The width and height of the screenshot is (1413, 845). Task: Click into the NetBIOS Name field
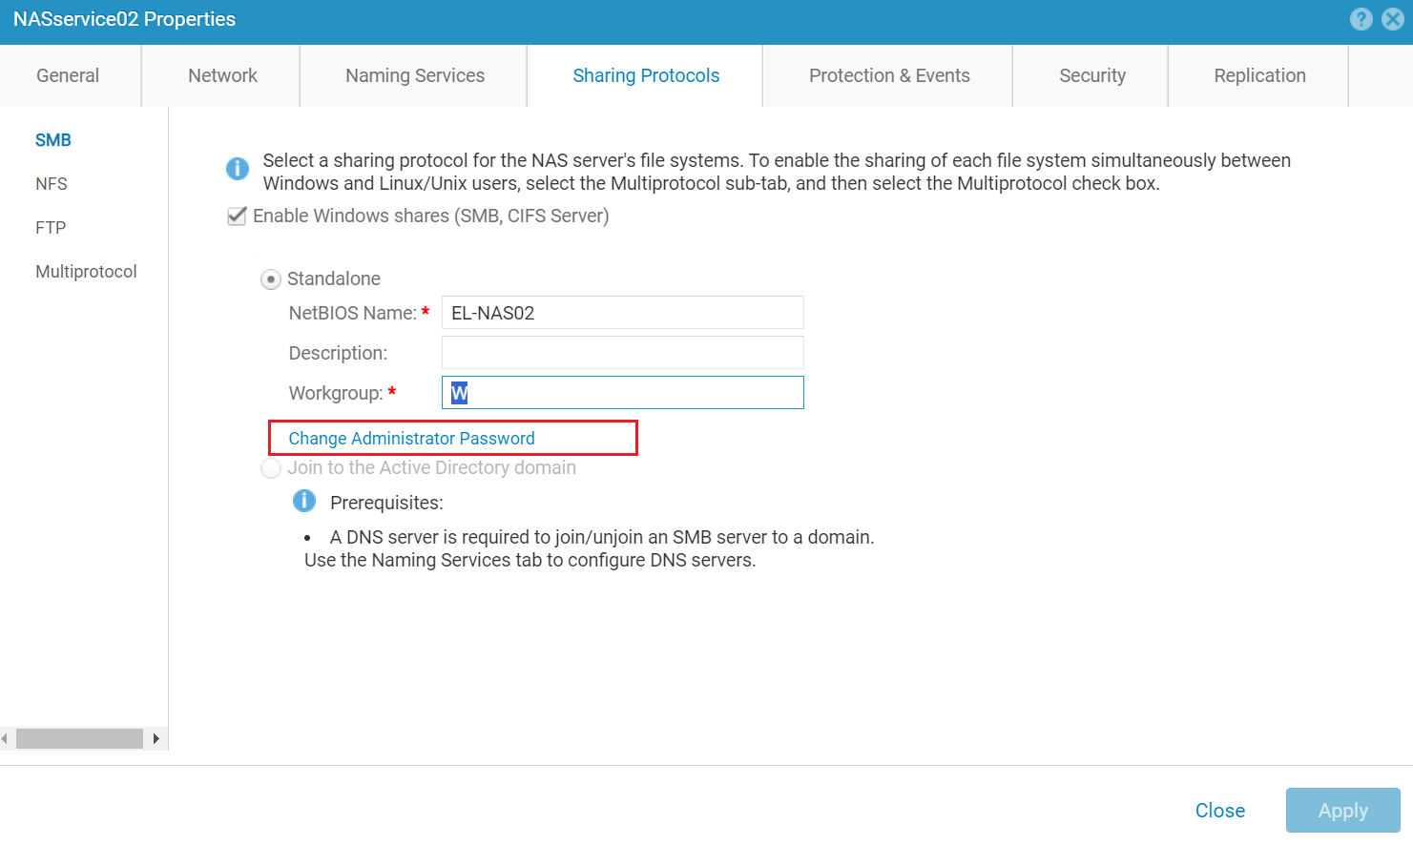[x=622, y=313]
